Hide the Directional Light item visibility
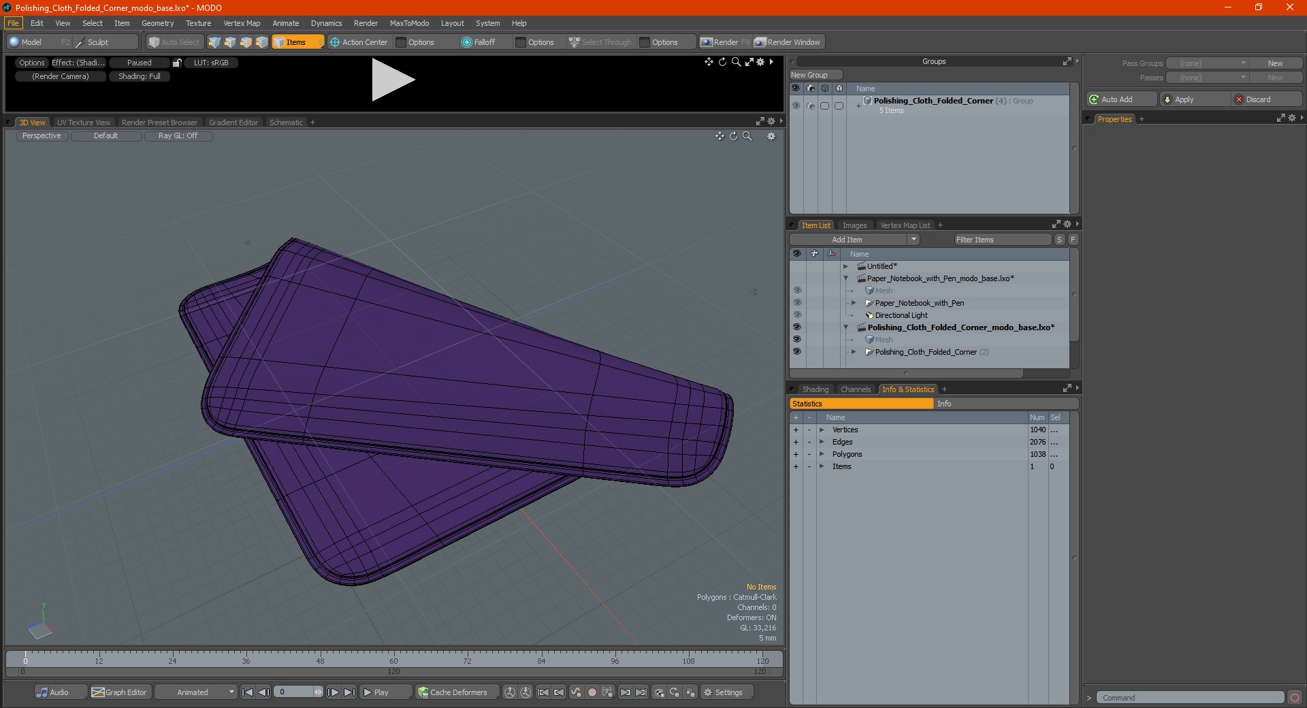Viewport: 1307px width, 708px height. 796,315
